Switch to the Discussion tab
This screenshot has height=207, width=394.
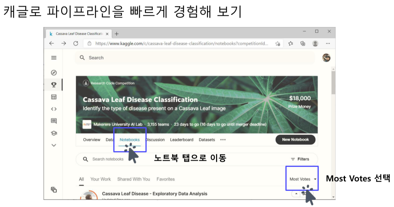pyautogui.click(x=155, y=140)
